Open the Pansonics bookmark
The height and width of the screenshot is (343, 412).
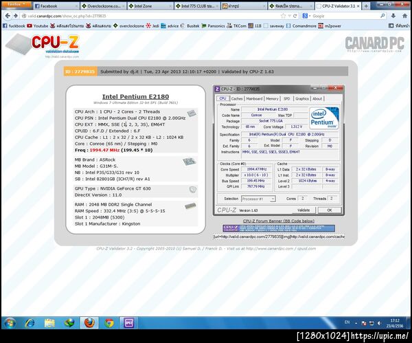click(213, 26)
